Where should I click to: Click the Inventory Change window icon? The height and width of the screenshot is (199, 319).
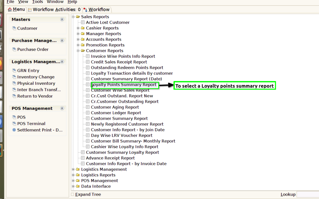point(14,77)
